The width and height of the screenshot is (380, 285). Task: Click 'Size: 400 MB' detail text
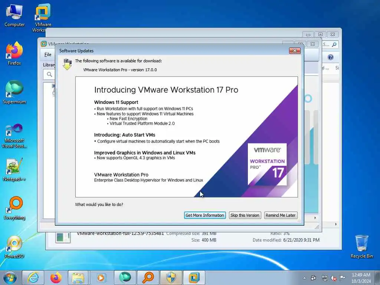[x=204, y=240]
